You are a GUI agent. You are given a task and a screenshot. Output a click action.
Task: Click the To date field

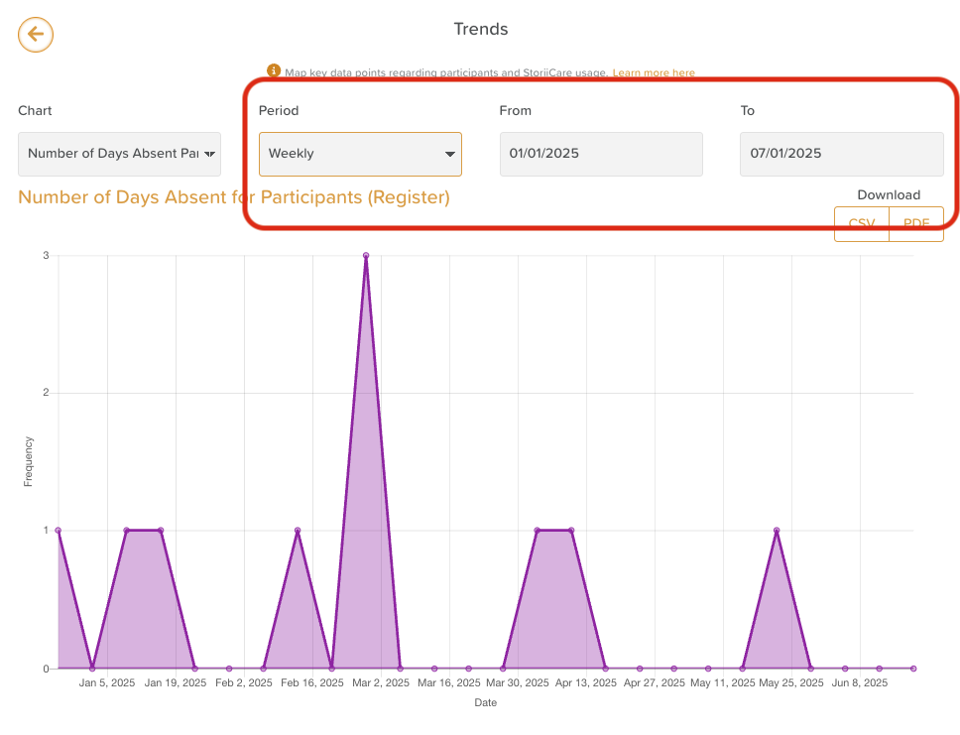[x=841, y=154]
